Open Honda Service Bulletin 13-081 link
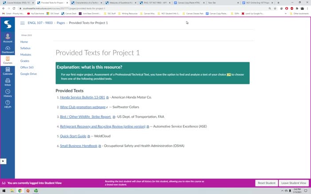This screenshot has height=194, width=311. [x=82, y=97]
